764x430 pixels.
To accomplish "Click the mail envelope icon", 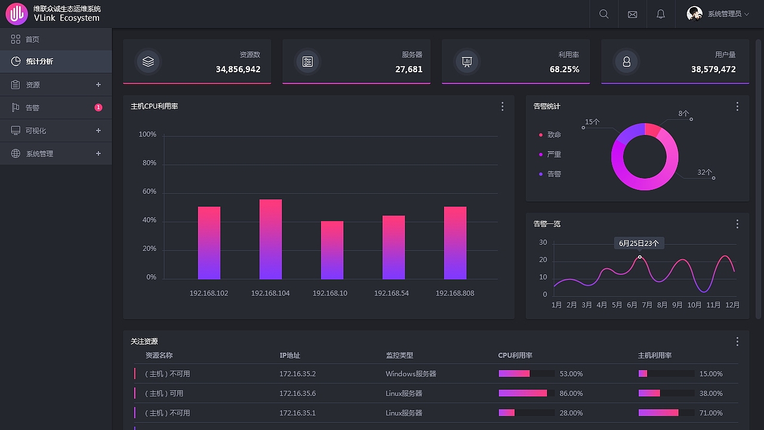I will pyautogui.click(x=632, y=14).
